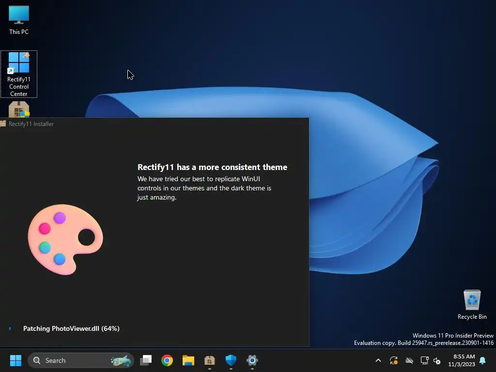Click the progress spinner beside patching status
The image size is (496, 372).
tap(10, 329)
